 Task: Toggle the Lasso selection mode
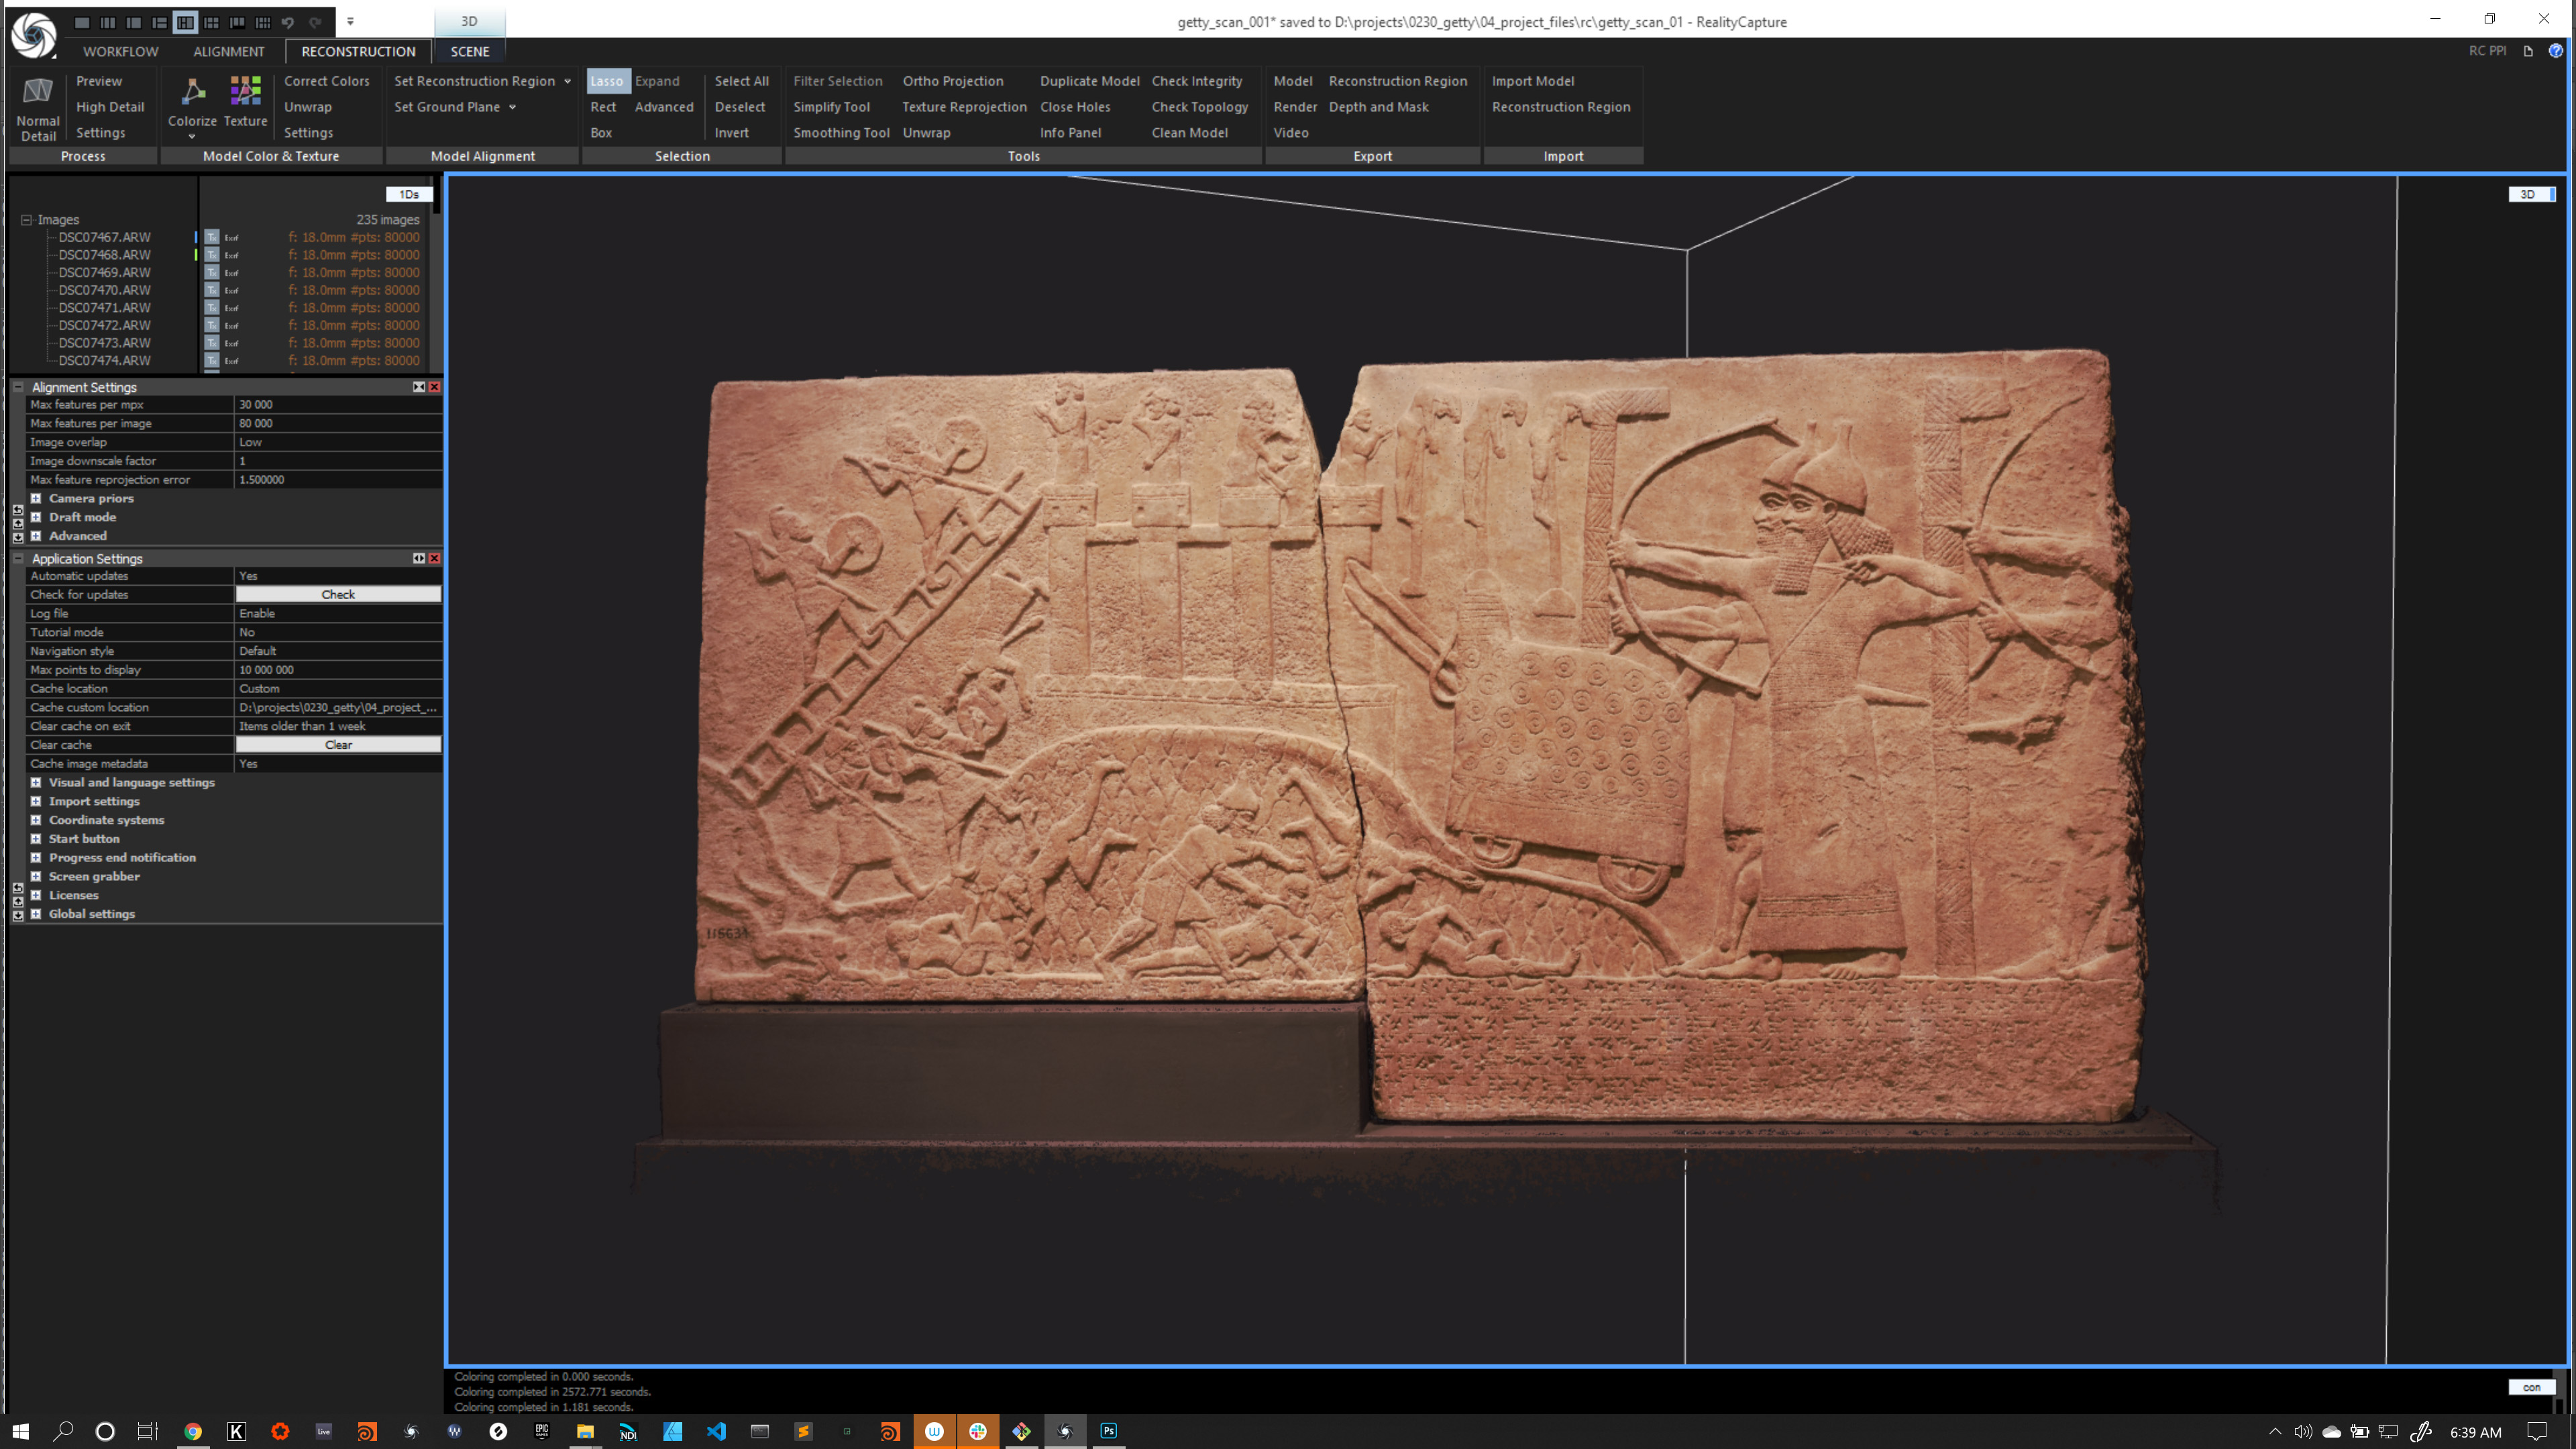[606, 81]
